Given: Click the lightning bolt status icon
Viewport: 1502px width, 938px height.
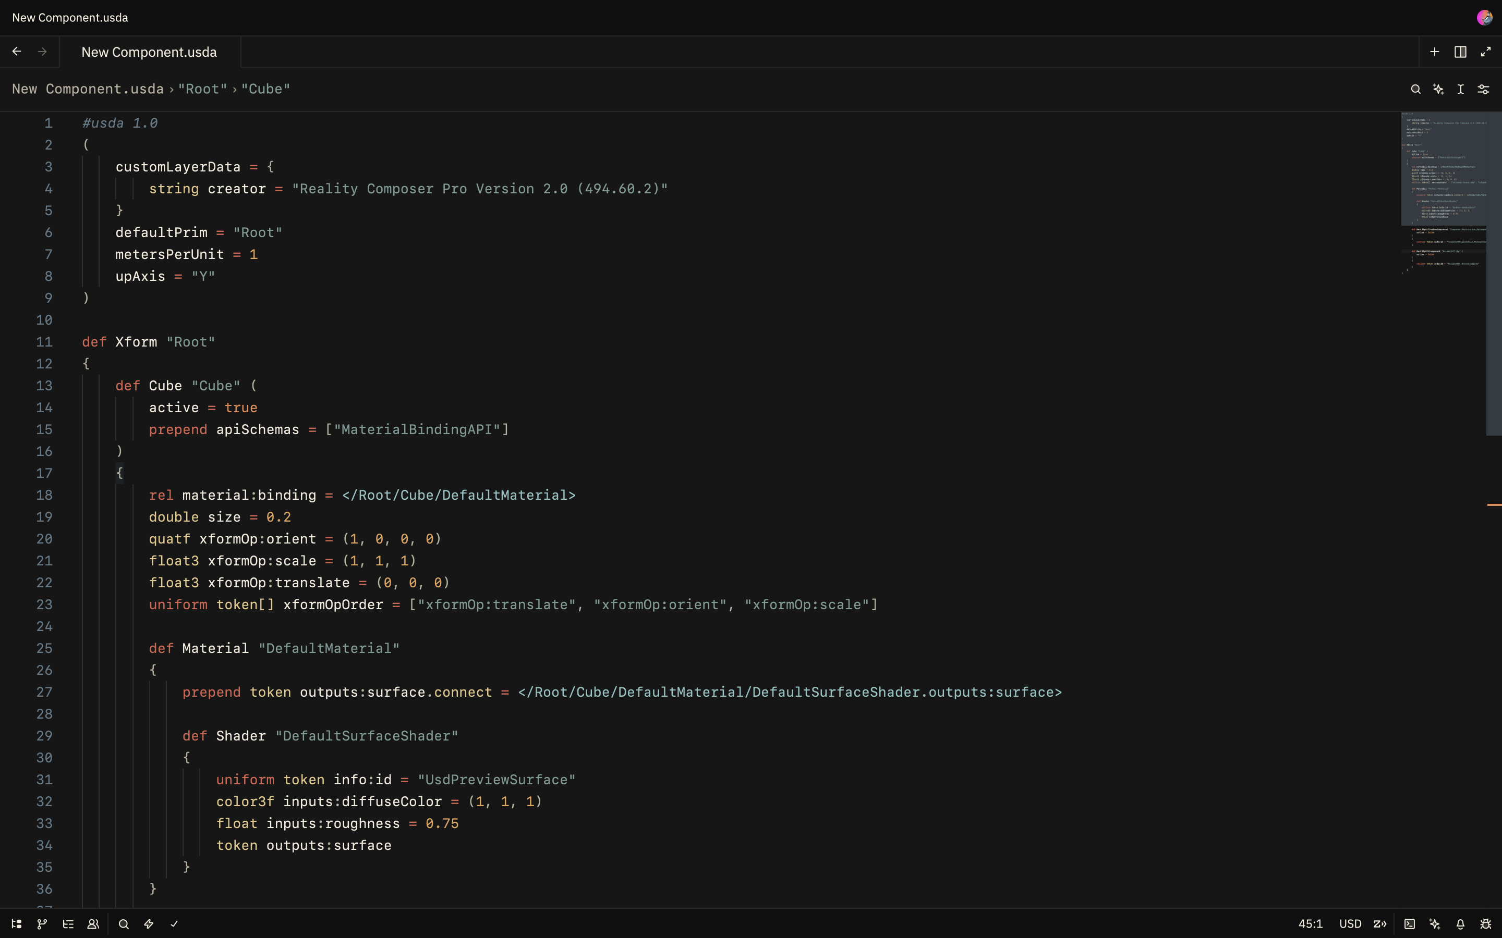Looking at the screenshot, I should click(x=149, y=924).
